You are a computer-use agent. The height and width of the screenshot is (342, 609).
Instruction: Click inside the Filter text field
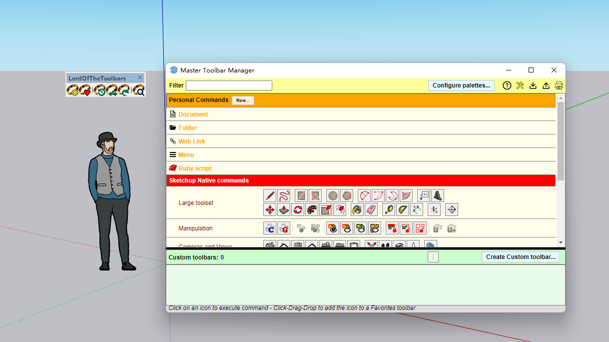tap(229, 85)
